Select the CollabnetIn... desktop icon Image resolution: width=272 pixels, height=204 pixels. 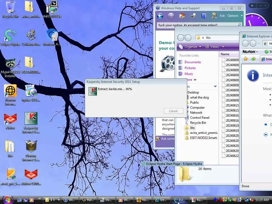pyautogui.click(x=31, y=37)
